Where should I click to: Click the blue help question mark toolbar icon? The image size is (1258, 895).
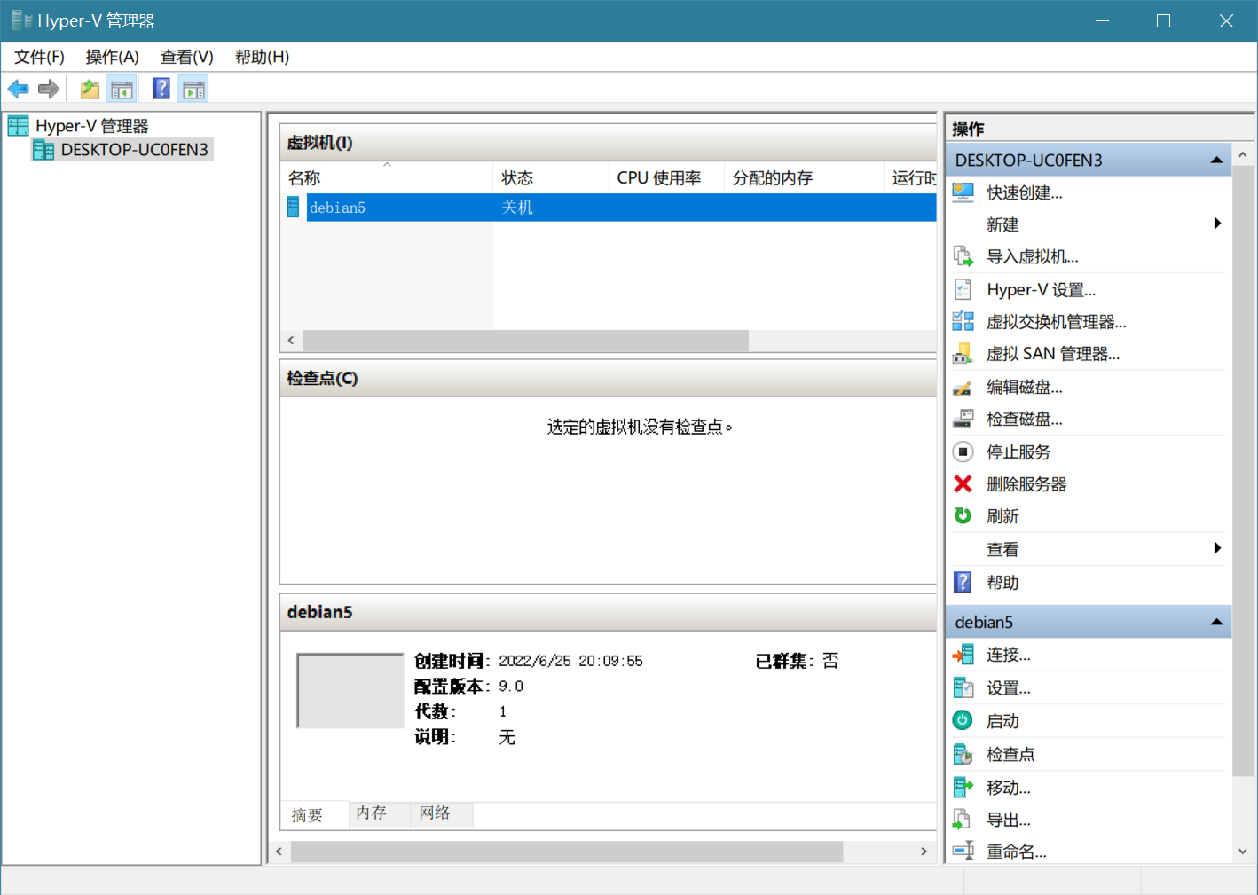(161, 89)
